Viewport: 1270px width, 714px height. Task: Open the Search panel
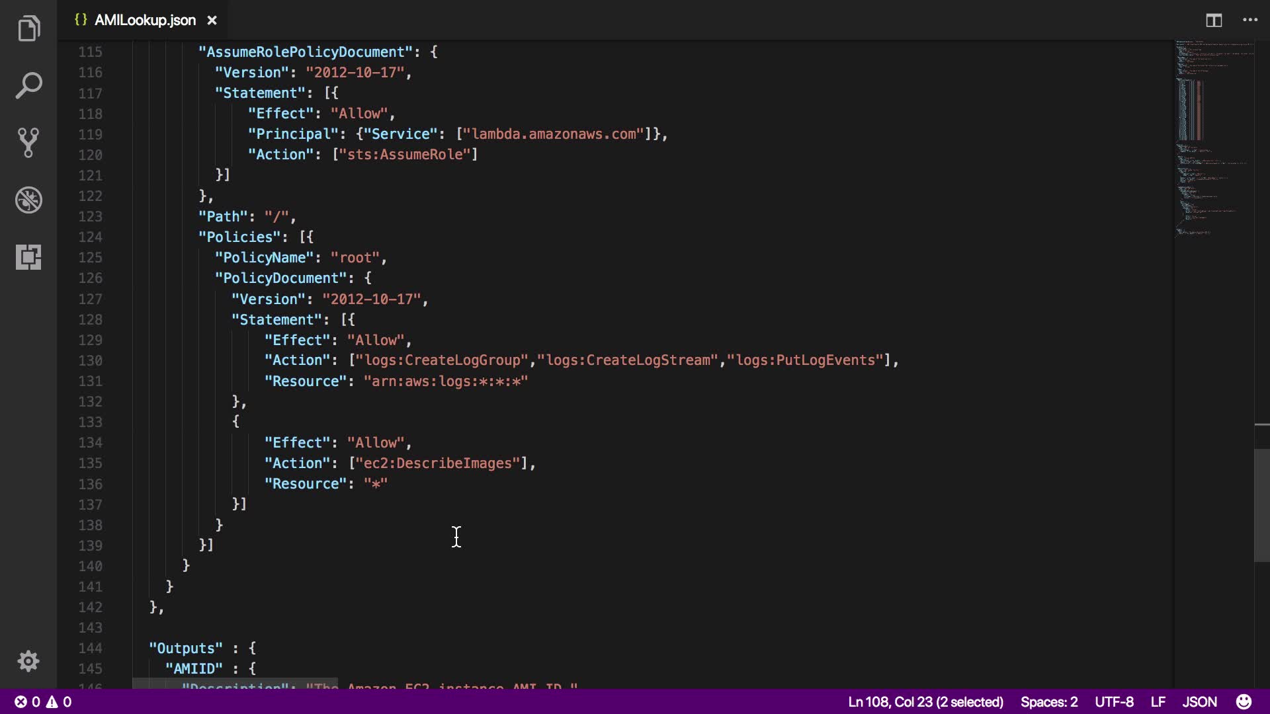tap(28, 86)
